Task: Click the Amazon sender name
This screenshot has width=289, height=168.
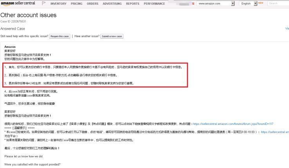Action: [10, 47]
